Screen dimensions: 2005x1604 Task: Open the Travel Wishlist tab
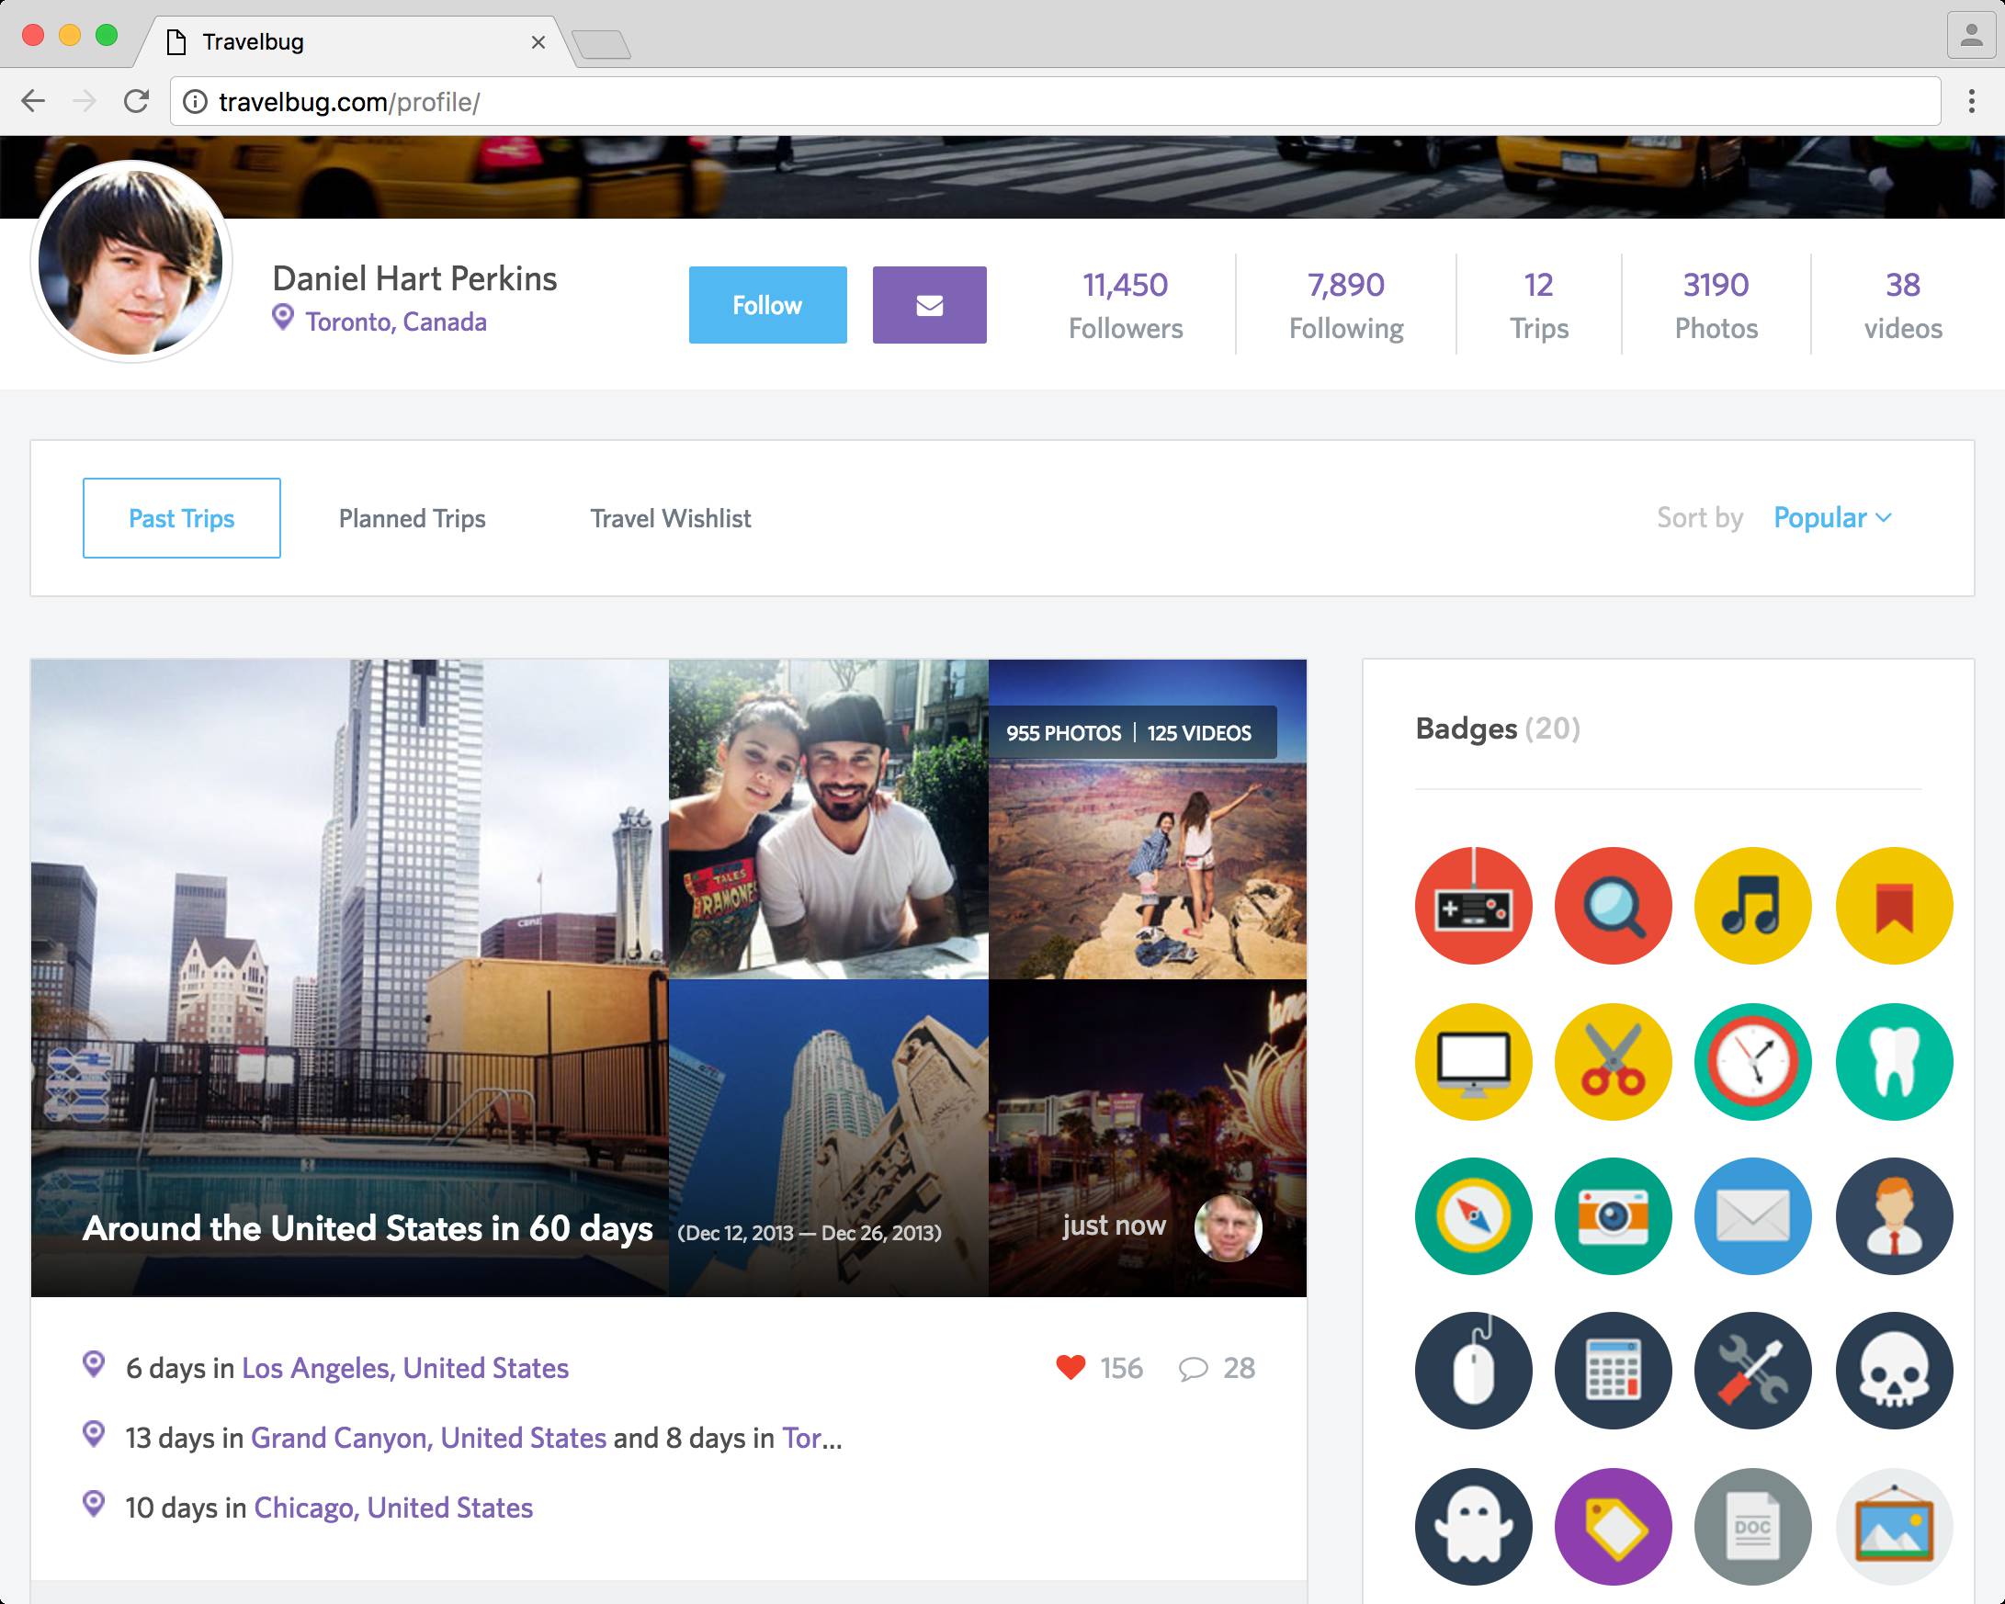click(x=670, y=518)
